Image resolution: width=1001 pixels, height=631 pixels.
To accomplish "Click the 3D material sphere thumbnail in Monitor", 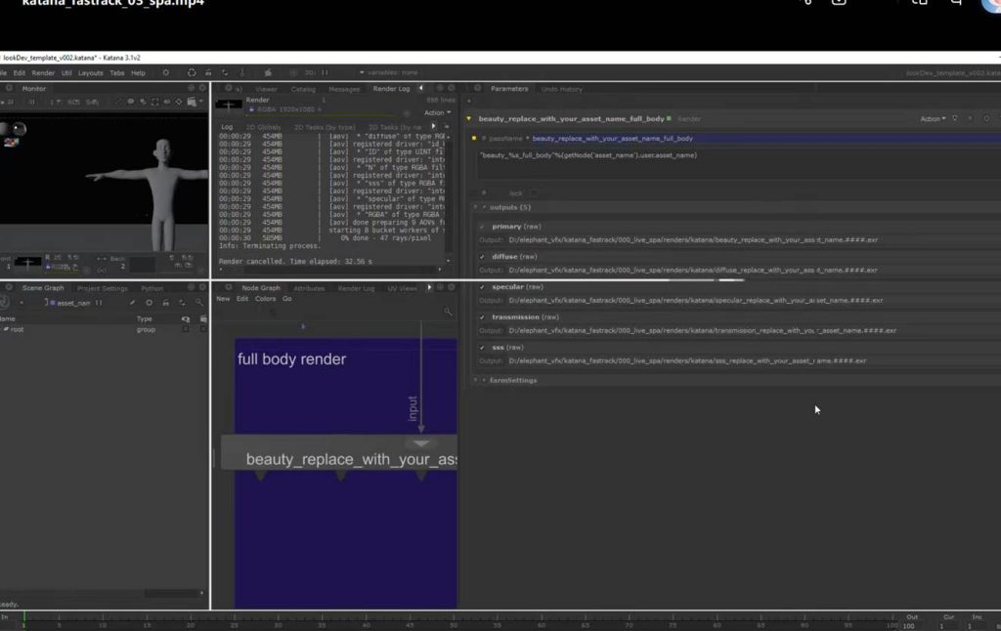I will [19, 128].
